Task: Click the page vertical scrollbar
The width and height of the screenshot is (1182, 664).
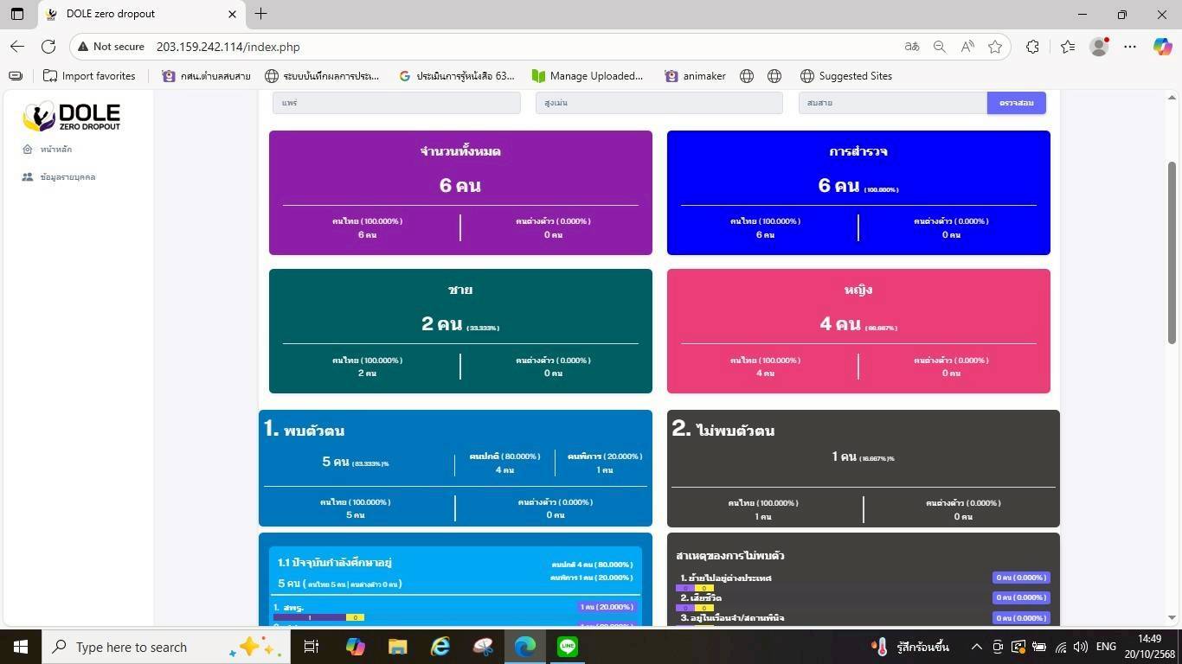Action: [x=1172, y=251]
